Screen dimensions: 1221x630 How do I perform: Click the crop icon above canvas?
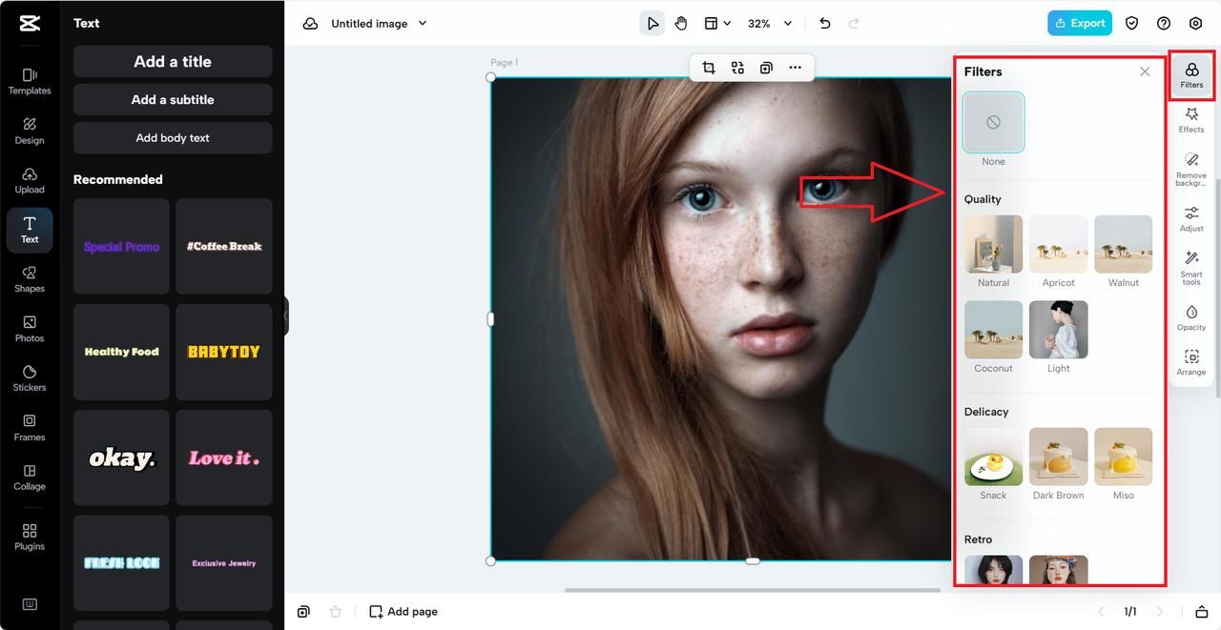[709, 68]
